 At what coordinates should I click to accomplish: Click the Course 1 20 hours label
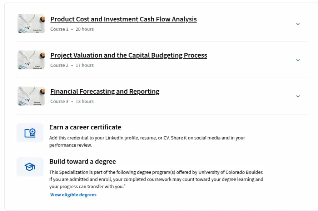(72, 29)
